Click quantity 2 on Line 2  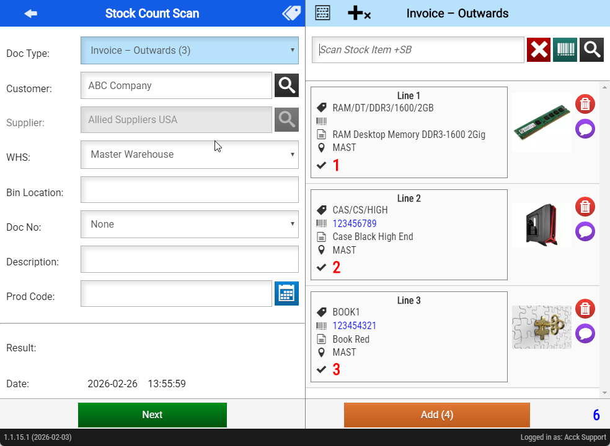coord(337,267)
